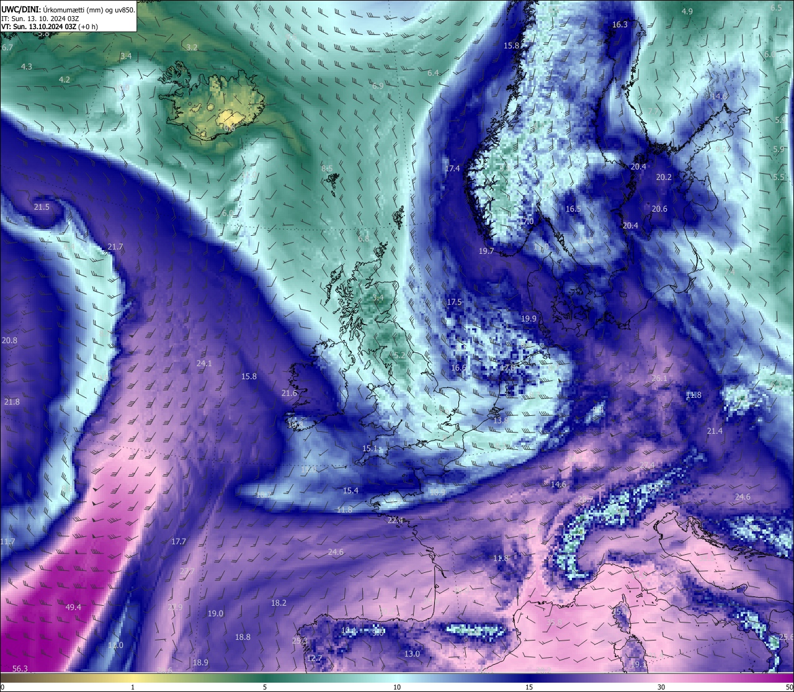Screen dimensions: 794x692
Task: Click the 15.4 value label
Action: click(x=350, y=491)
